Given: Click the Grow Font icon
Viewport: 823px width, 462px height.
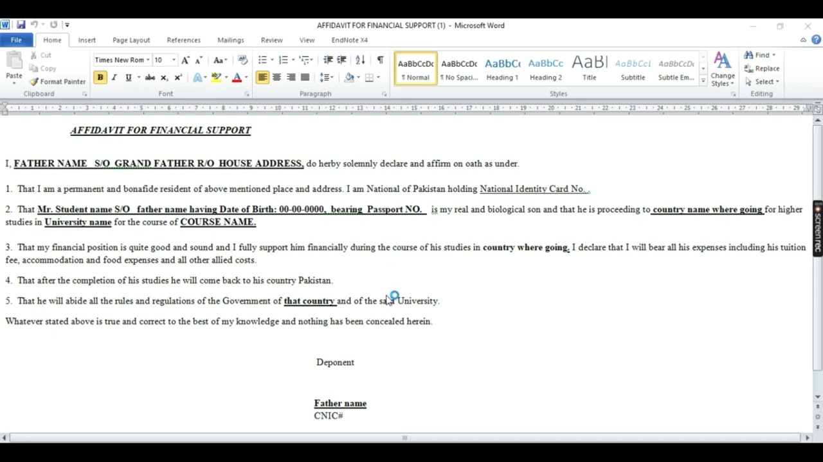Looking at the screenshot, I should (185, 60).
